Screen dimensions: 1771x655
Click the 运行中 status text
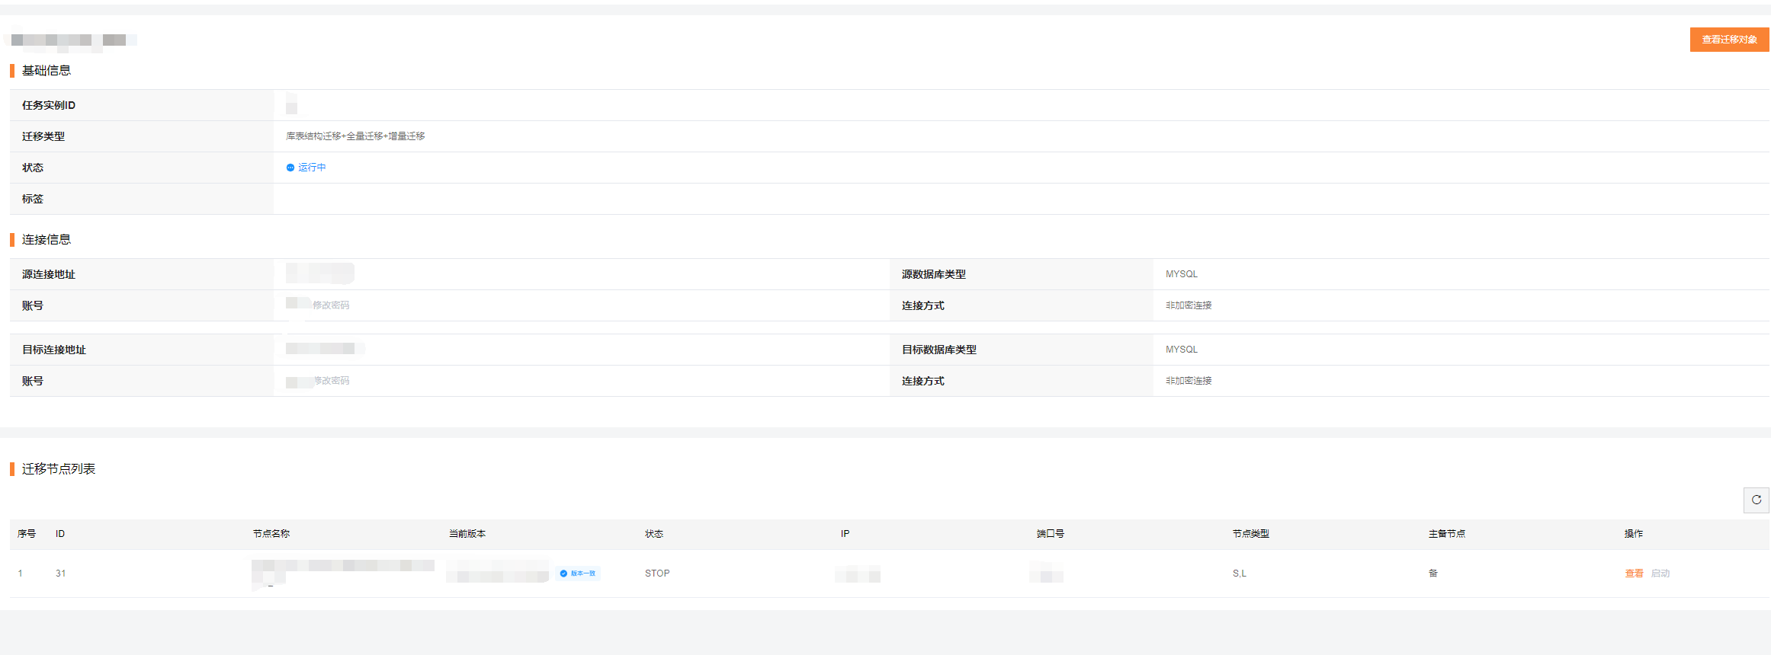(x=312, y=168)
